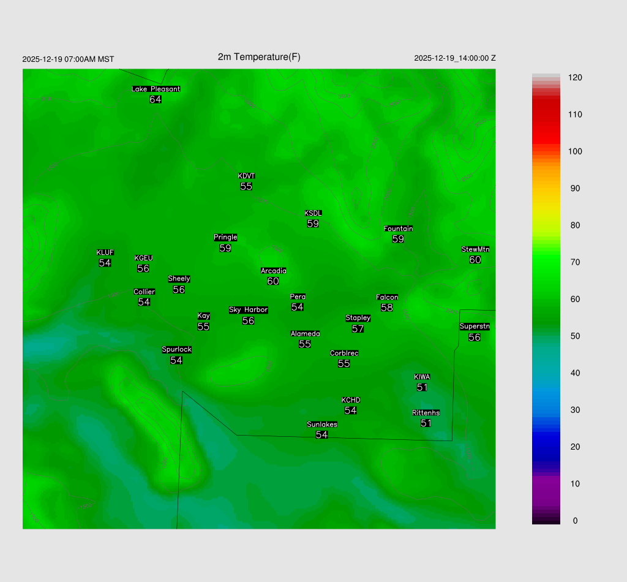
Task: Click the KIWA station label
Action: [x=422, y=377]
